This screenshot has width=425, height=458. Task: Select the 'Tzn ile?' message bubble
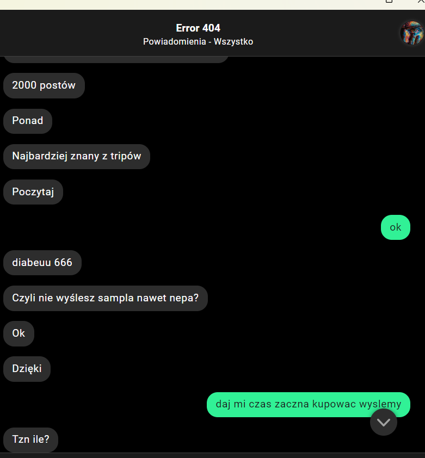pyautogui.click(x=30, y=440)
